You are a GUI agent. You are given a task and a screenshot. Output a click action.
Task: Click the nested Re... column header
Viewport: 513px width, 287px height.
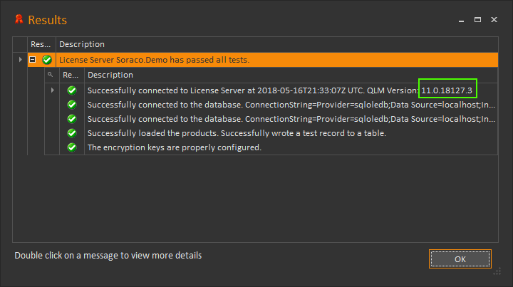pos(72,75)
